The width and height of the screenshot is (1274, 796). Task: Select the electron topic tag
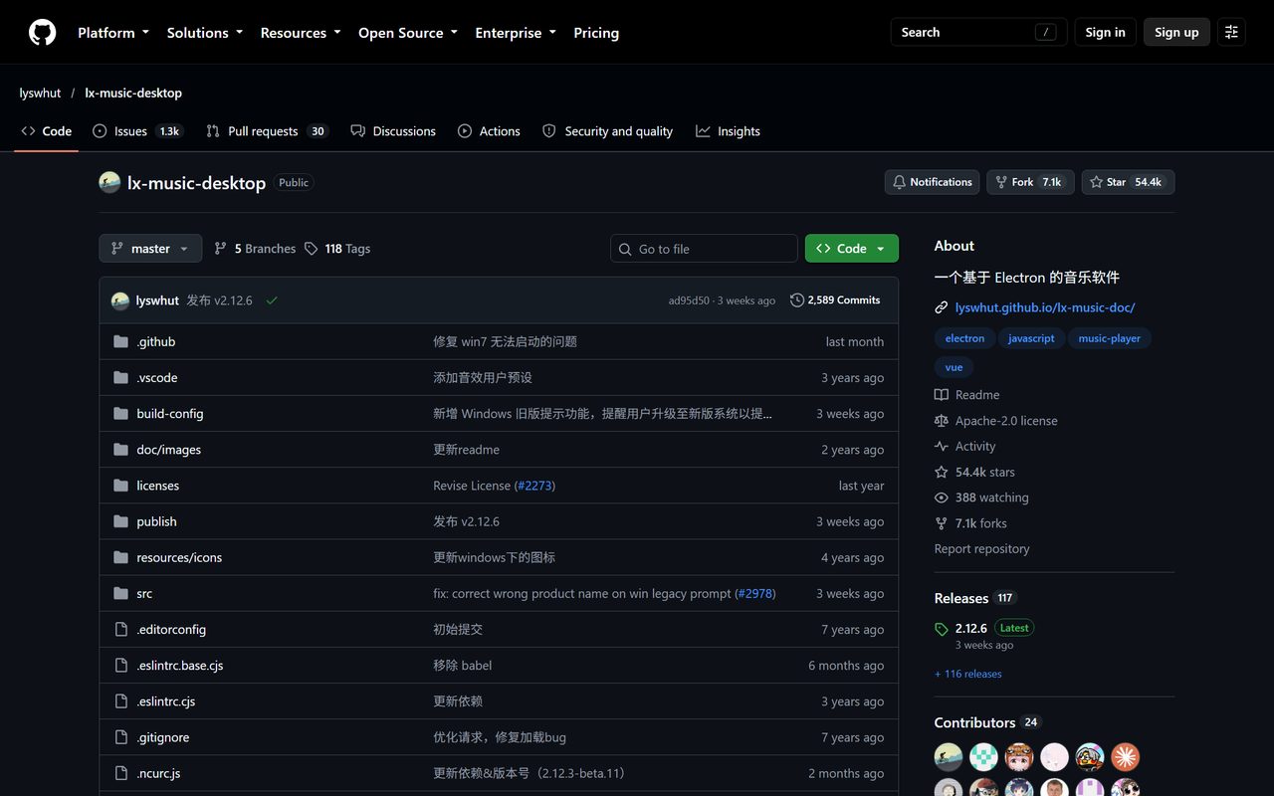964,338
